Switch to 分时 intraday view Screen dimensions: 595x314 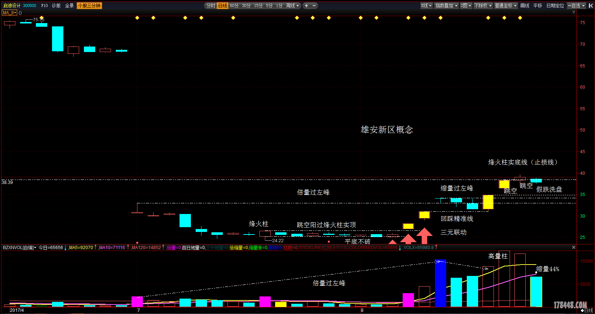pos(211,5)
